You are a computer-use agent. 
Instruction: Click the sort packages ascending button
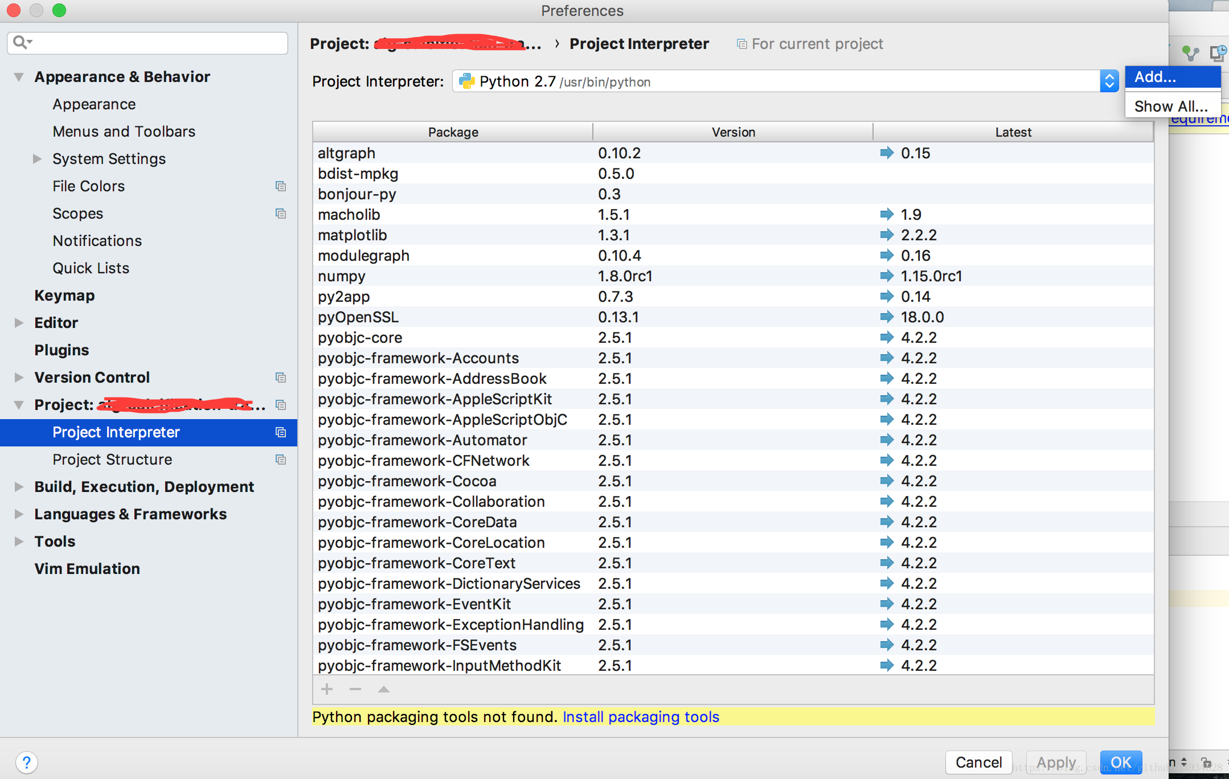[x=382, y=688]
